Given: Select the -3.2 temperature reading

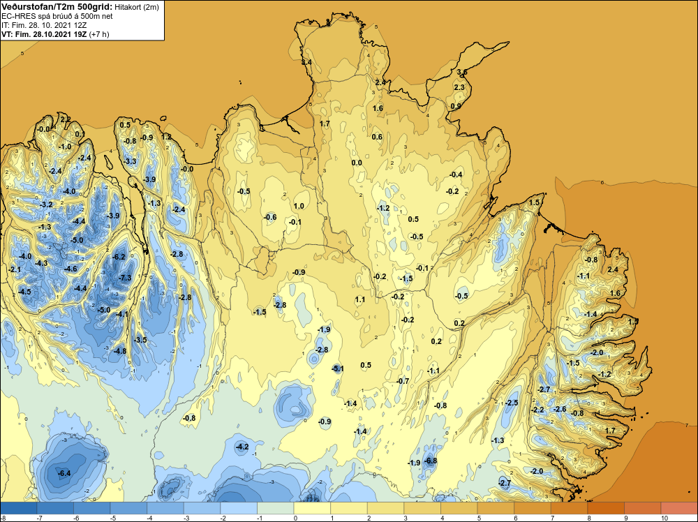Looking at the screenshot, I should coord(46,204).
